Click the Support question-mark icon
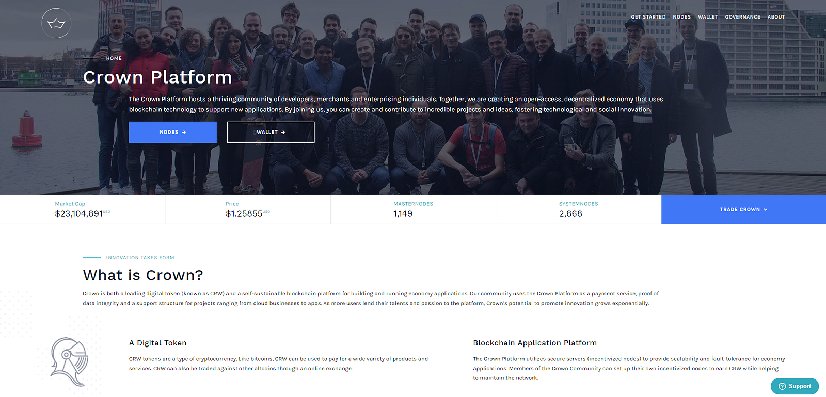The height and width of the screenshot is (397, 826). point(782,386)
